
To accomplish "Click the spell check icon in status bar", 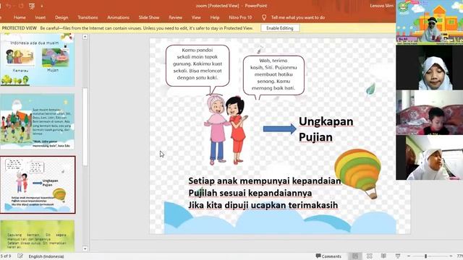I will (x=20, y=256).
